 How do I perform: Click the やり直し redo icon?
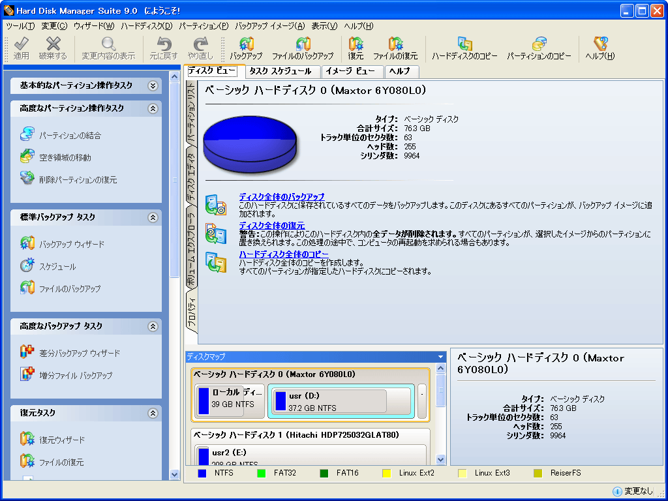(x=200, y=44)
